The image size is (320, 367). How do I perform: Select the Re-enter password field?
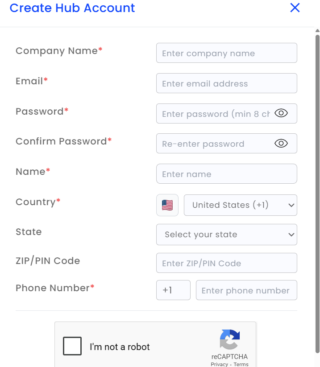[214, 144]
